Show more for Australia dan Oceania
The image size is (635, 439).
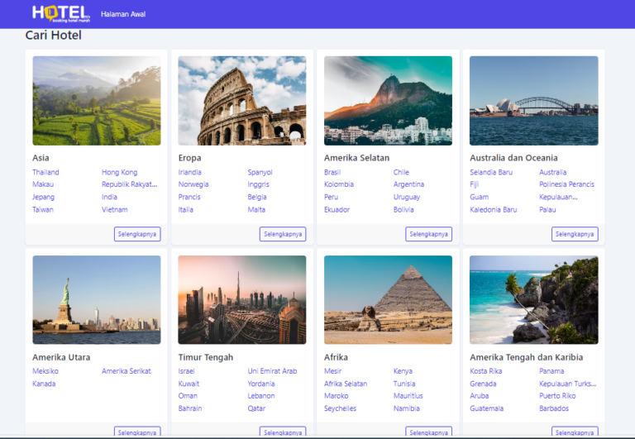point(575,234)
